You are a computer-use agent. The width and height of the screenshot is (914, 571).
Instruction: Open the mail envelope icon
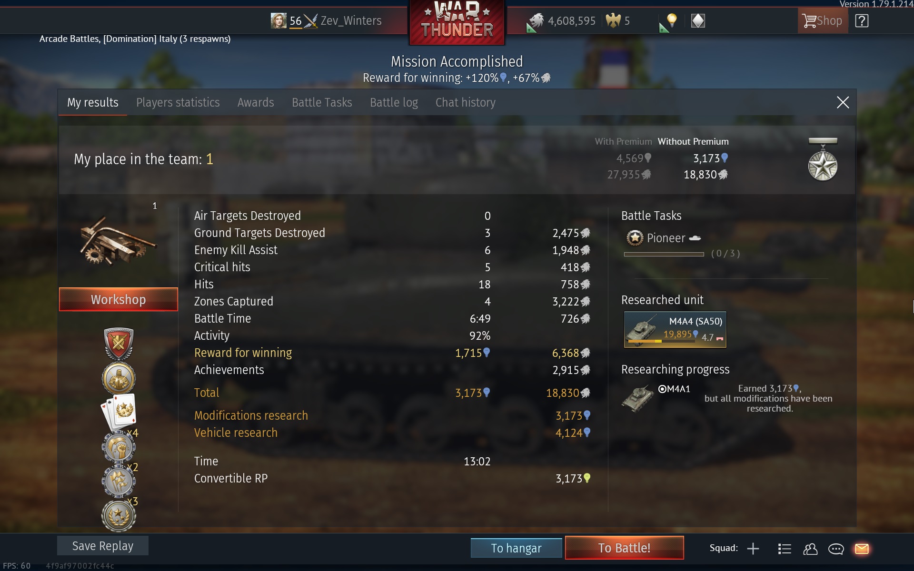tap(862, 549)
